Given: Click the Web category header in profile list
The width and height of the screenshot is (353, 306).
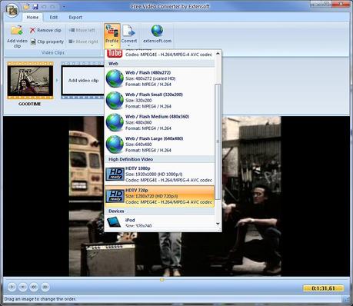Looking at the screenshot, I should pyautogui.click(x=159, y=64).
